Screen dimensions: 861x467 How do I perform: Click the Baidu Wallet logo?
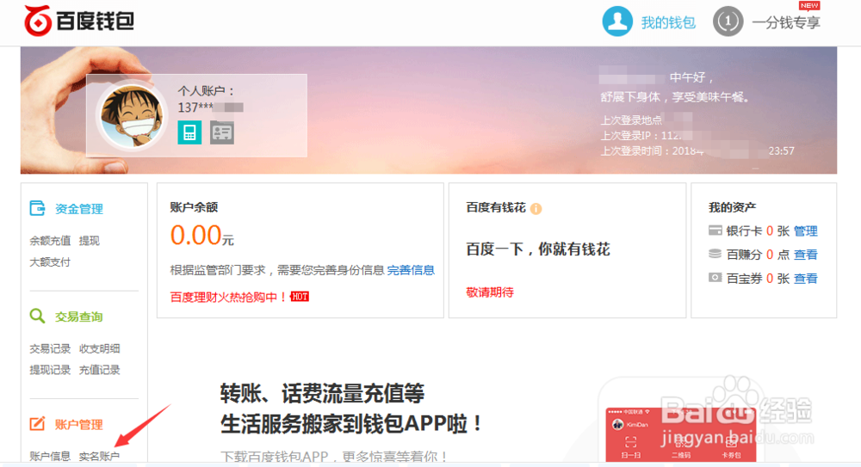coord(79,22)
